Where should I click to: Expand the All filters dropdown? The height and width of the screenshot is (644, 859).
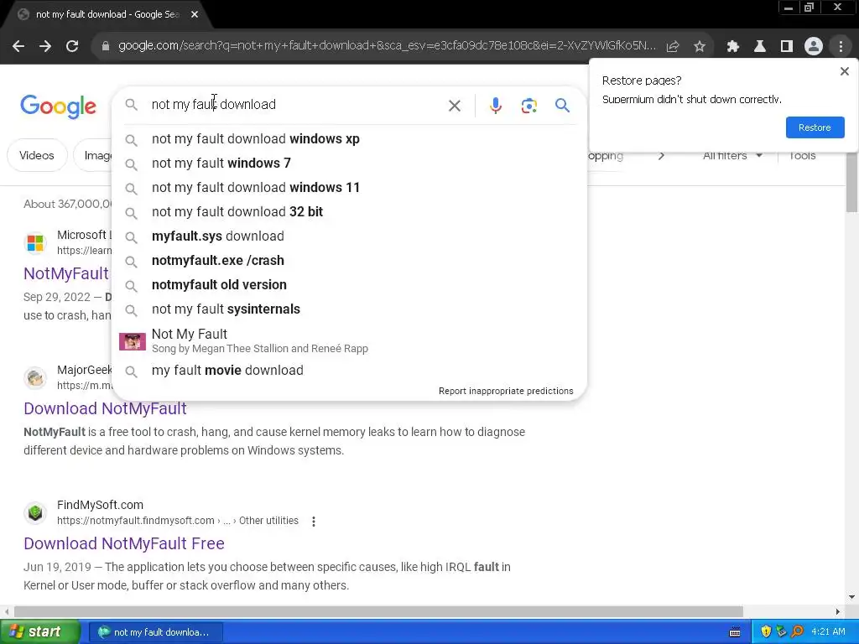point(731,155)
